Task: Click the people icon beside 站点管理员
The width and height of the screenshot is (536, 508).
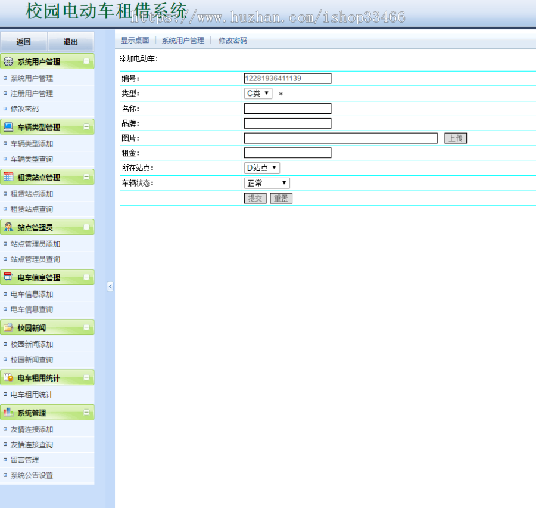Action: click(8, 227)
